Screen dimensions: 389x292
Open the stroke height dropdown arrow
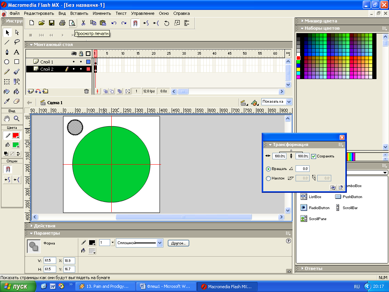[x=112, y=243]
